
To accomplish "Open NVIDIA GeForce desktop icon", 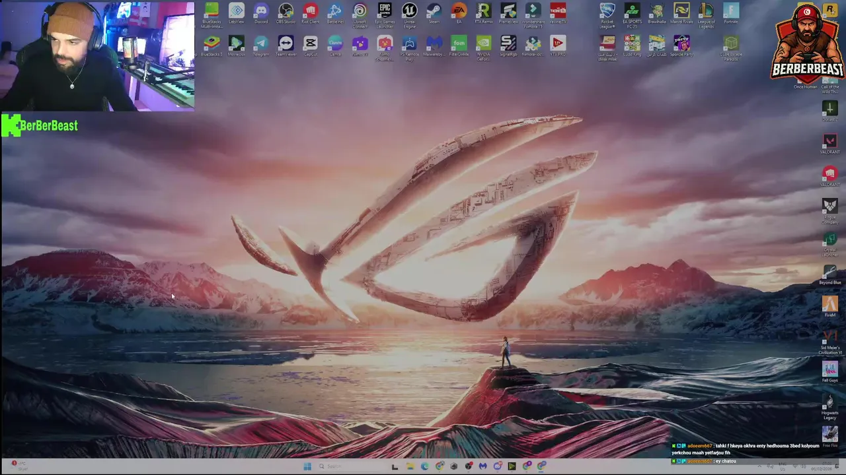I will (x=483, y=48).
